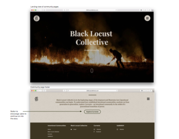
Task: Open the hamburger menu on the footer page
Action: (x=148, y=99)
